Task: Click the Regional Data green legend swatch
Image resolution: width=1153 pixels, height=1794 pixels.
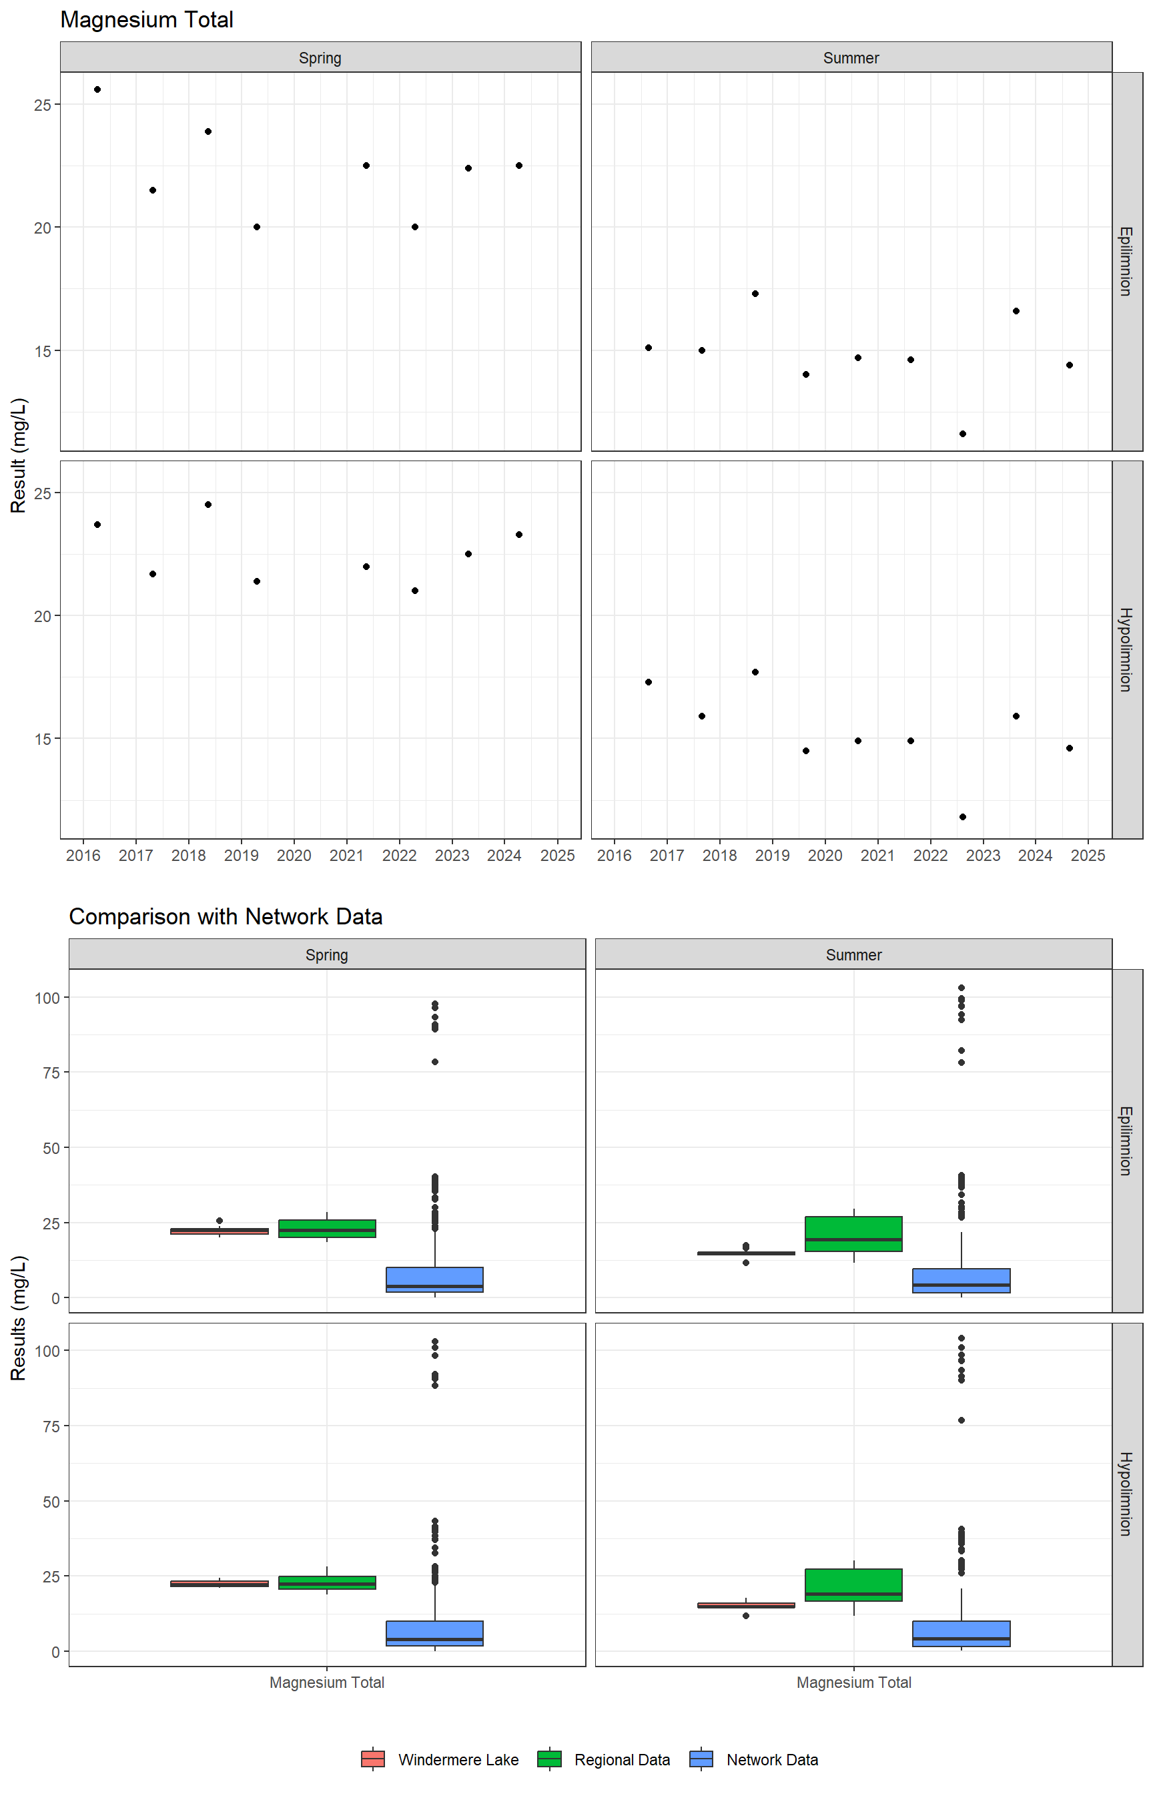Action: [550, 1759]
